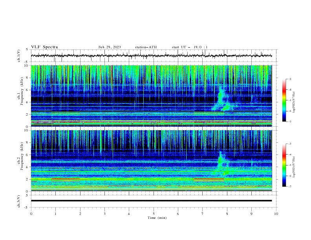Click the ch.1 colorbar "log(PSD)(V²/Hz)" label
311x240 pixels.
pyautogui.click(x=294, y=102)
